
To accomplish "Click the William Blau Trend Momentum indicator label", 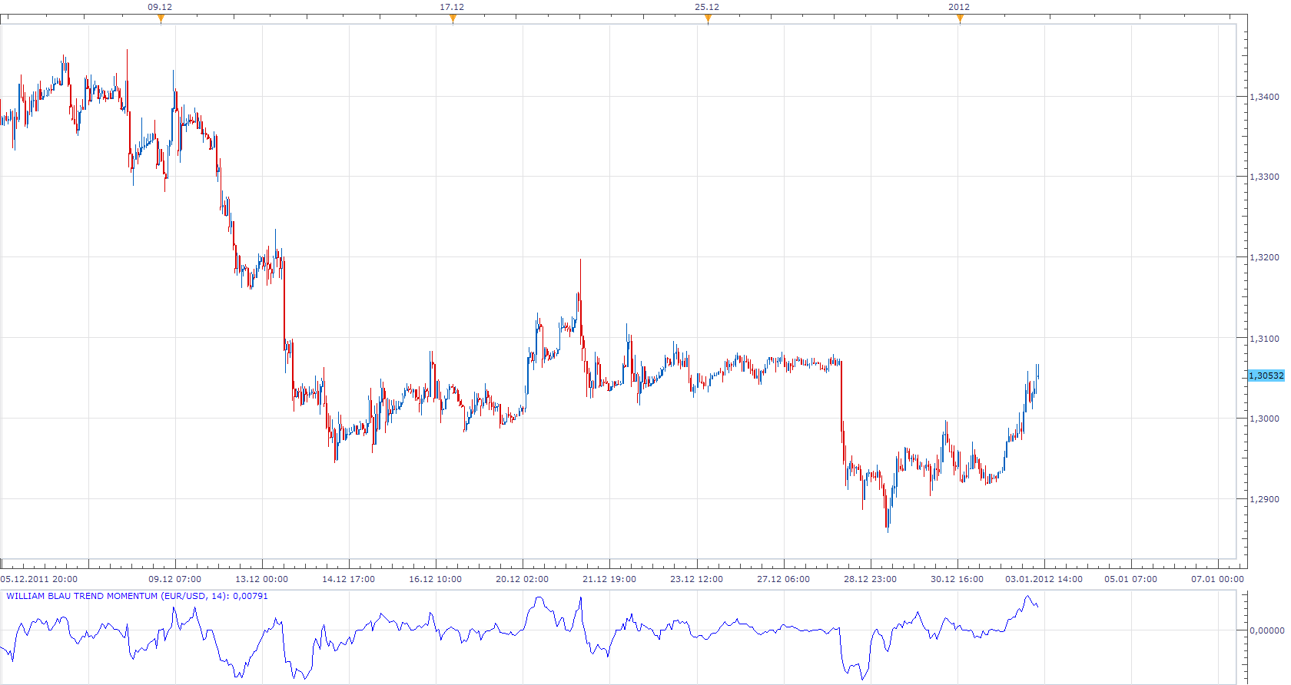I will (x=137, y=596).
